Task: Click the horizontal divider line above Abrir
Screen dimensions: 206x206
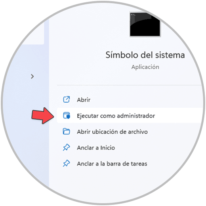Action: [x=130, y=85]
